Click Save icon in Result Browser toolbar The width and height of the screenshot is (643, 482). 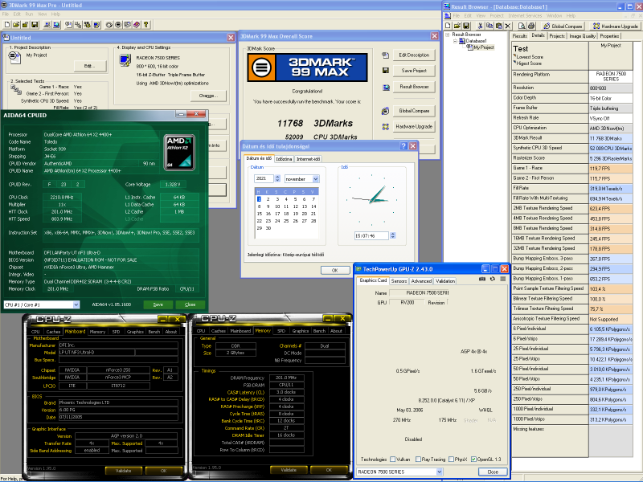coord(466,26)
